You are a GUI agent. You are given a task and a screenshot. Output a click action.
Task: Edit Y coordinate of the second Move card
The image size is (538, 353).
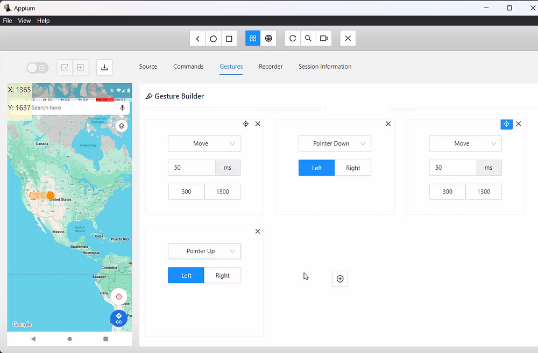tap(484, 192)
